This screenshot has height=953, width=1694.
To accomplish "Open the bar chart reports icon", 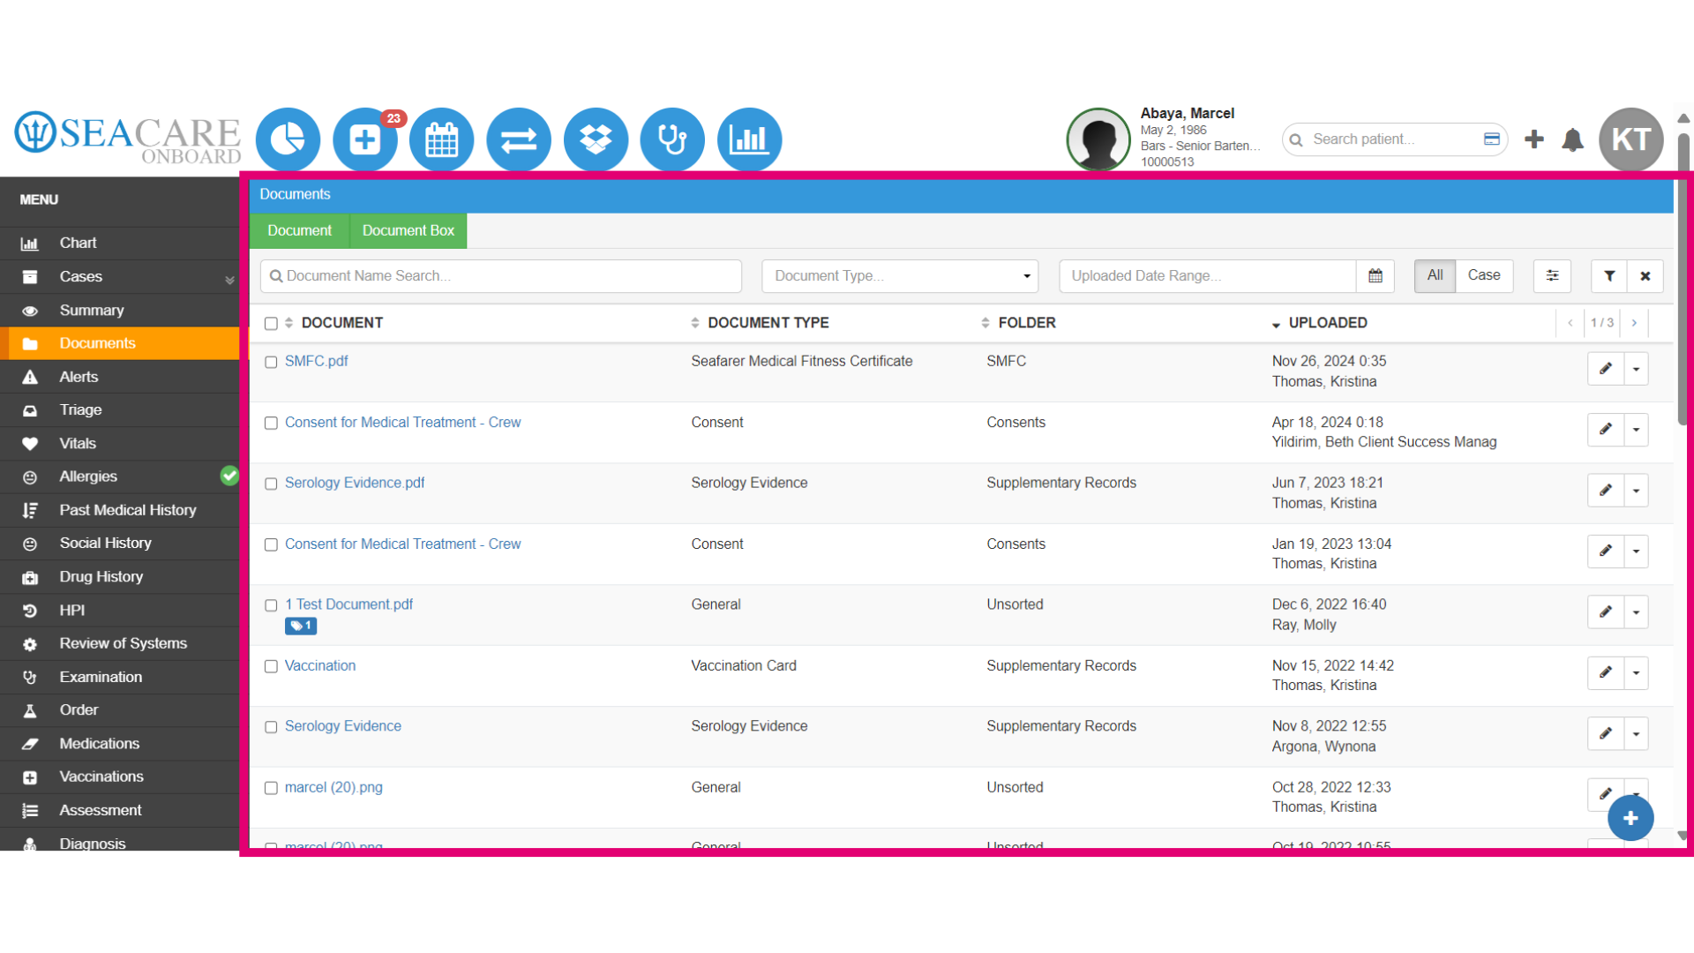I will pos(749,139).
